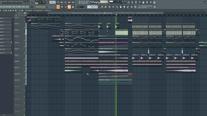Open the OPTIONS menu
This screenshot has height=116, width=207.
tap(18, 7)
